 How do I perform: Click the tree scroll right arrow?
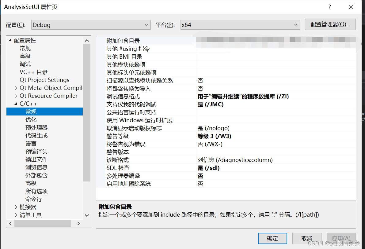point(78,223)
